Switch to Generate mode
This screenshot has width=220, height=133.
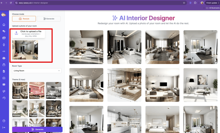49,19
